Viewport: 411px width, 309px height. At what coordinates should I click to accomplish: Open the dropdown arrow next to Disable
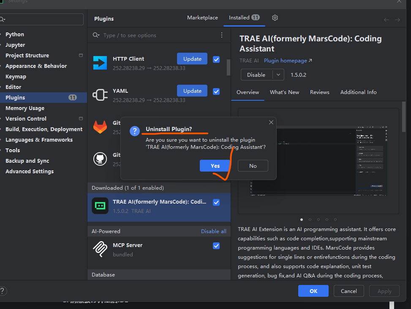[278, 75]
